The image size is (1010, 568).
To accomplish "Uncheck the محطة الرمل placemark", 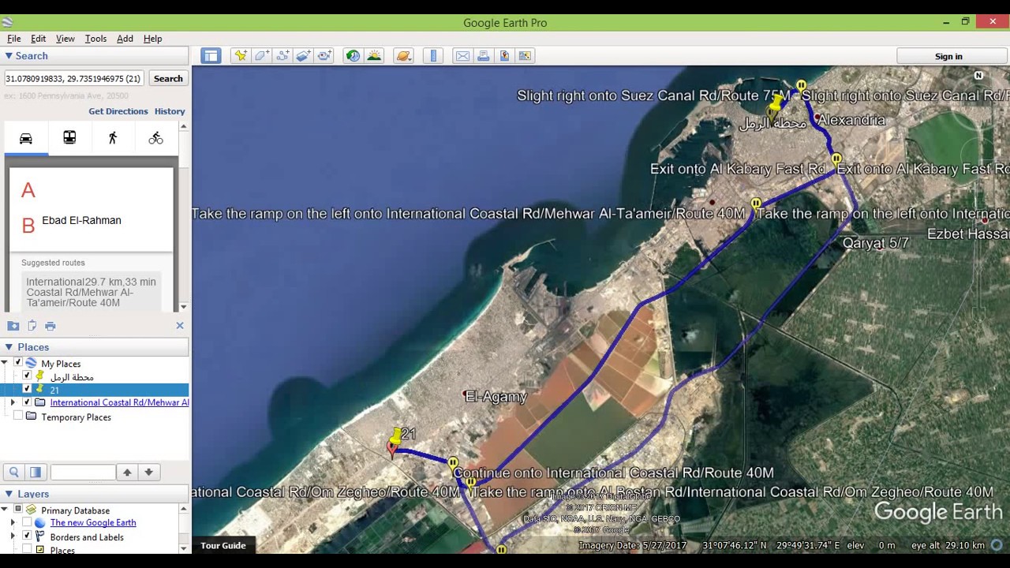I will tap(27, 376).
